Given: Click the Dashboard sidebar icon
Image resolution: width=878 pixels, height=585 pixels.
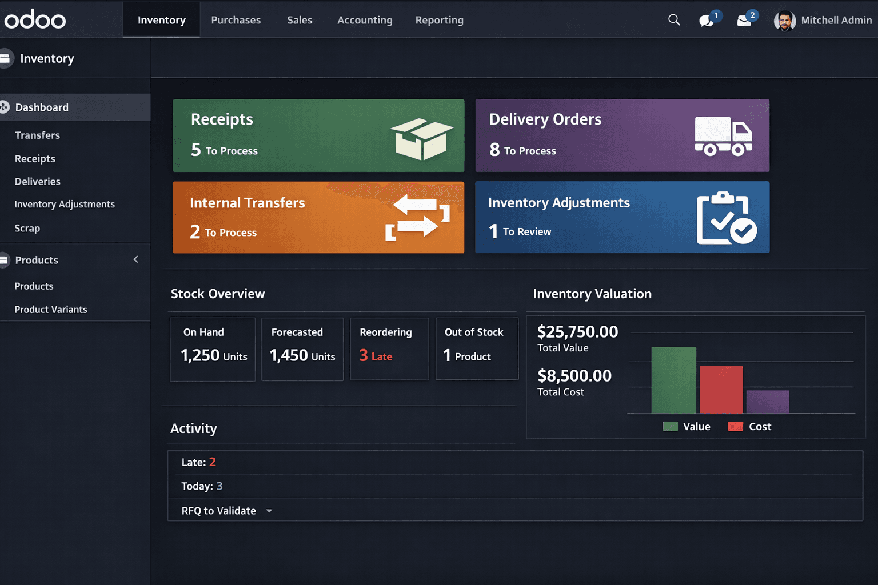Looking at the screenshot, I should (x=5, y=107).
